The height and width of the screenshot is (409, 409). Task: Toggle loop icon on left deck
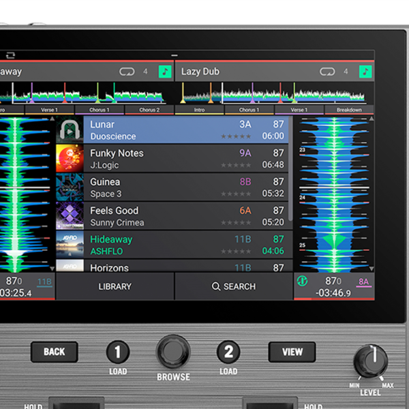tap(127, 72)
